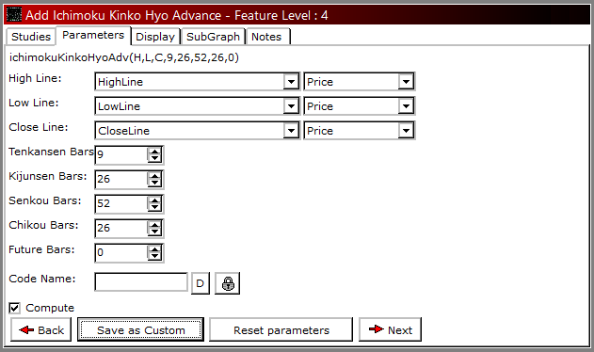Decrease Senkou Bars with down arrow
594x352 pixels.
[x=154, y=208]
